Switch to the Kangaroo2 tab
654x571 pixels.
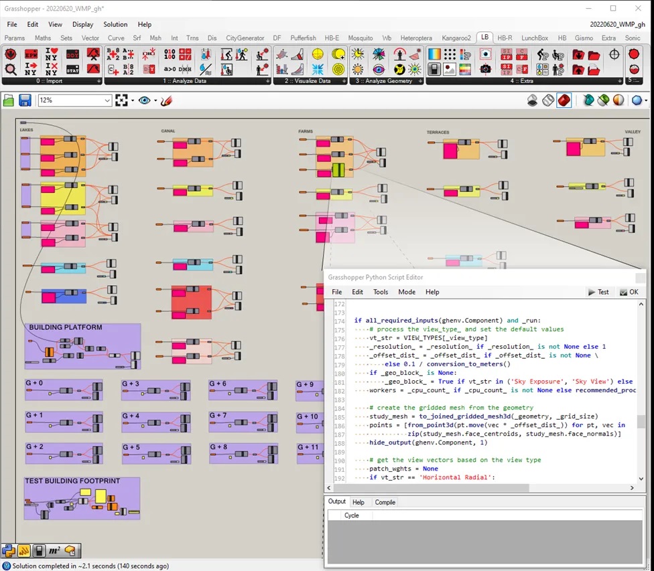[x=456, y=38]
